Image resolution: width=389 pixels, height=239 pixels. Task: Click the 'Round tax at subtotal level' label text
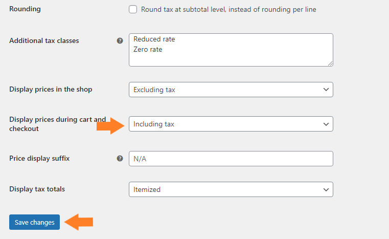point(228,9)
